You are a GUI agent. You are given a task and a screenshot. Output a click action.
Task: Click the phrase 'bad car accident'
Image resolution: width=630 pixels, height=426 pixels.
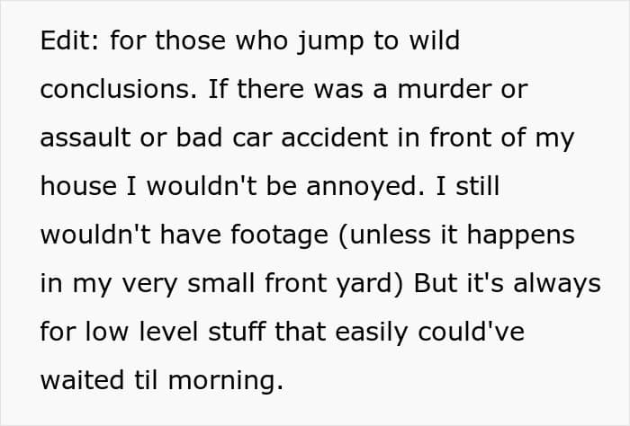point(282,138)
